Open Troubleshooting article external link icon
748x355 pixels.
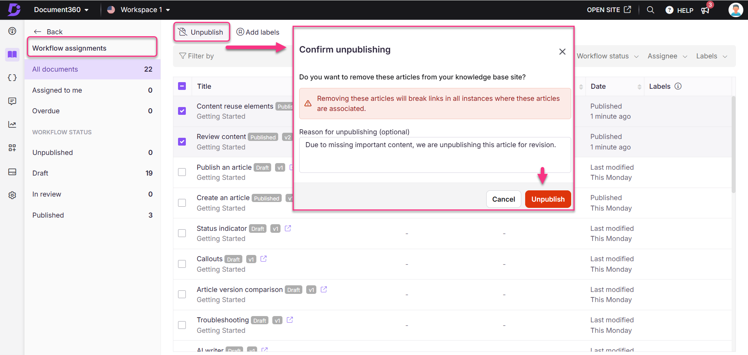click(x=290, y=320)
